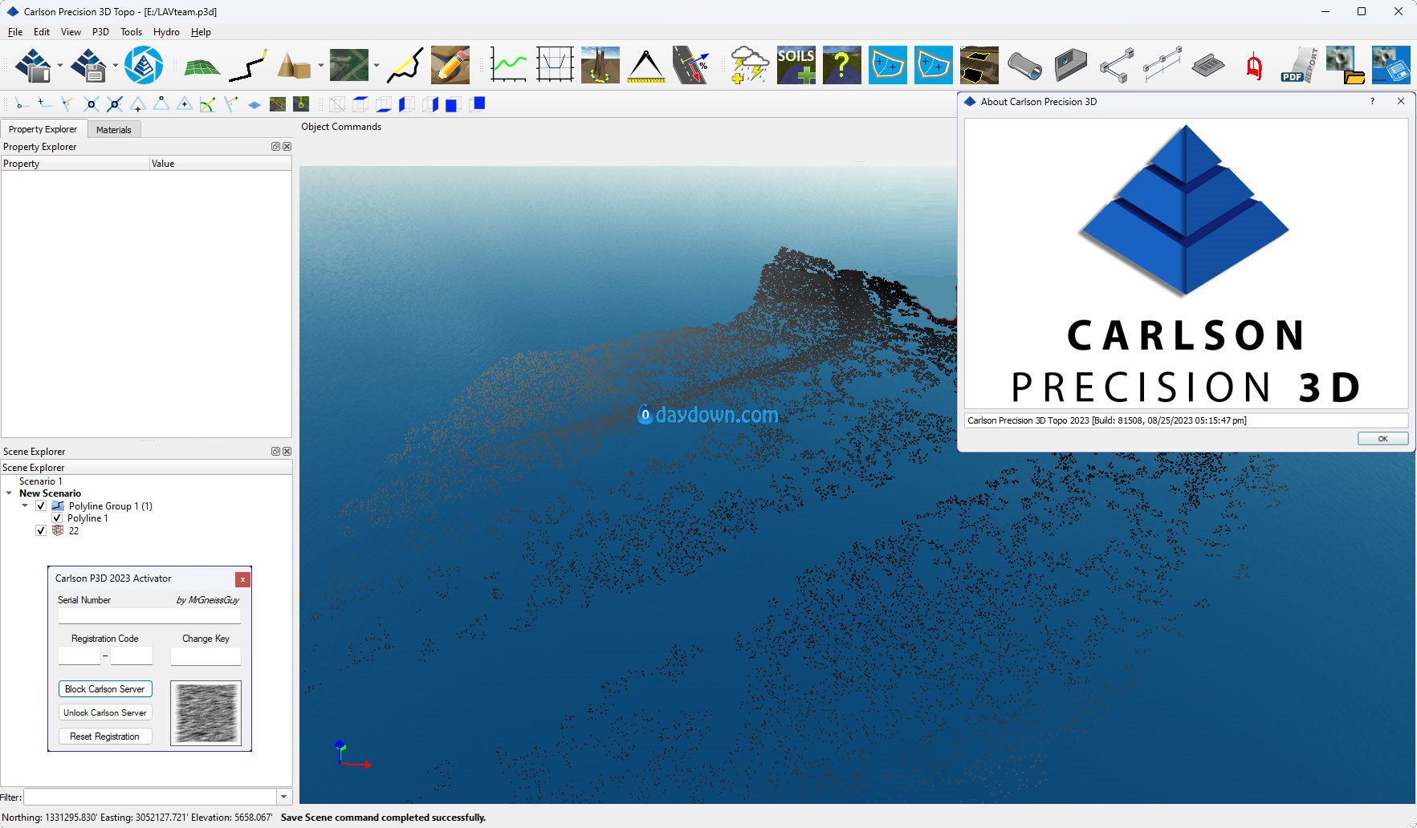Click the SOILS add icon
The width and height of the screenshot is (1417, 828).
pyautogui.click(x=796, y=65)
